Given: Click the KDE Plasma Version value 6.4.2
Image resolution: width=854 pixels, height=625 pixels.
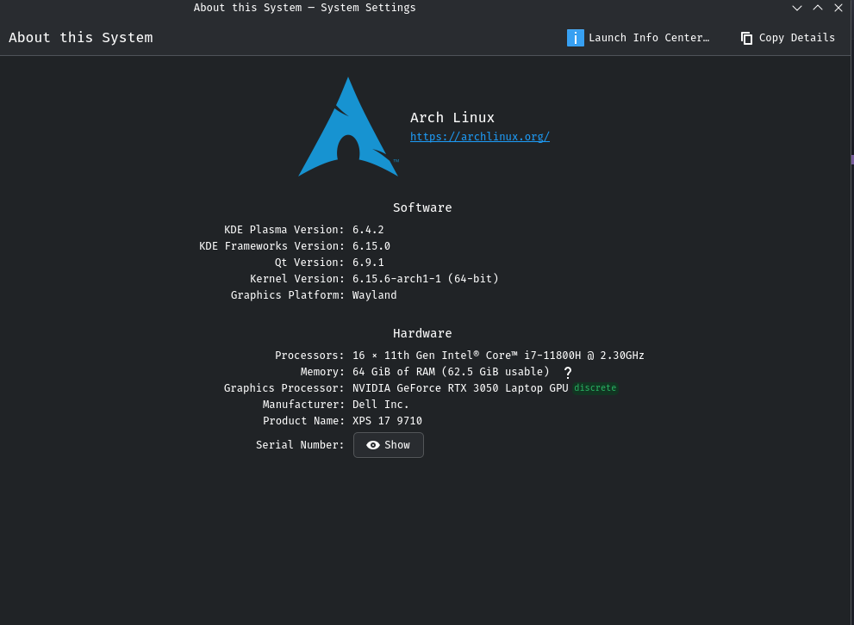Looking at the screenshot, I should (x=368, y=230).
